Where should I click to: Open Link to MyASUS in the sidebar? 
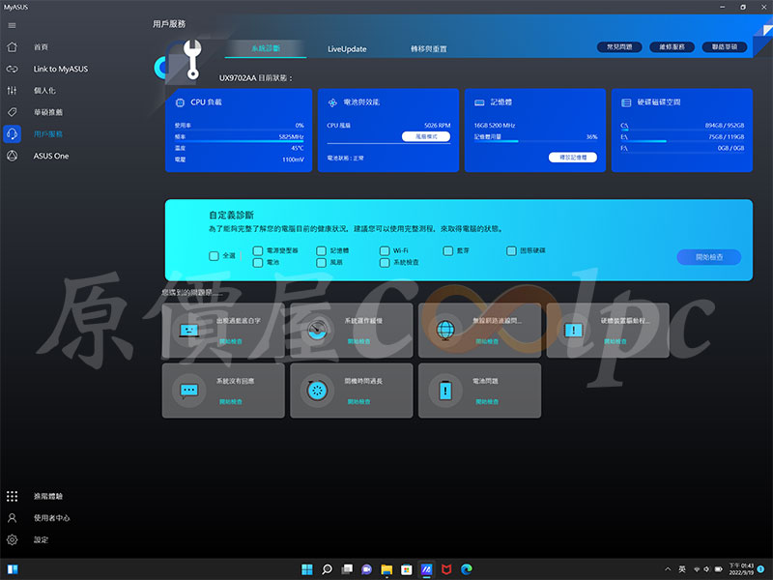pyautogui.click(x=60, y=69)
